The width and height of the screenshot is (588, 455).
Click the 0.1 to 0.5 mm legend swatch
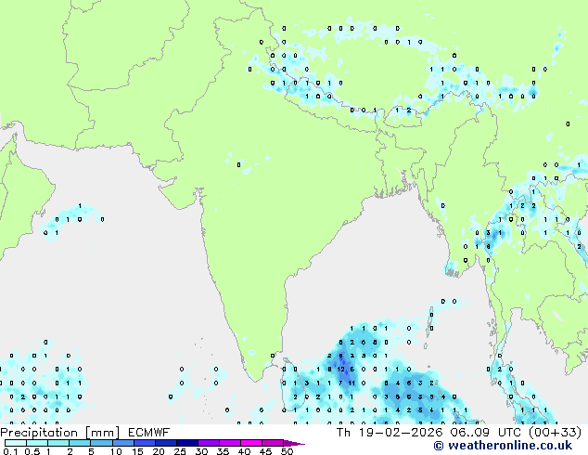pos(16,443)
